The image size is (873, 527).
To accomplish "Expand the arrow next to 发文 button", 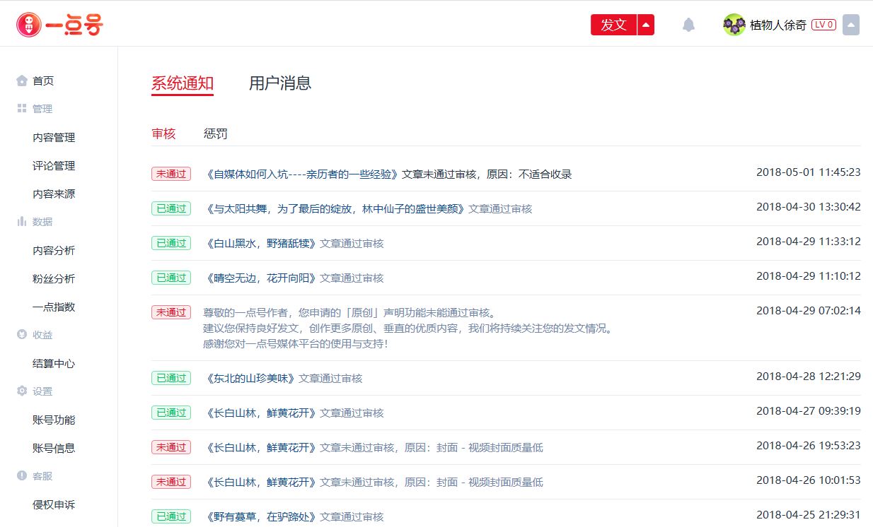I will pos(646,23).
